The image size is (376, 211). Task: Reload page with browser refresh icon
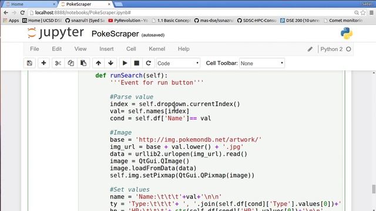[22, 13]
